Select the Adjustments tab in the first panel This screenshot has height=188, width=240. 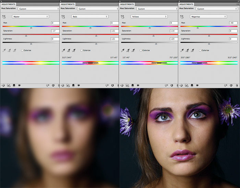point(8,4)
